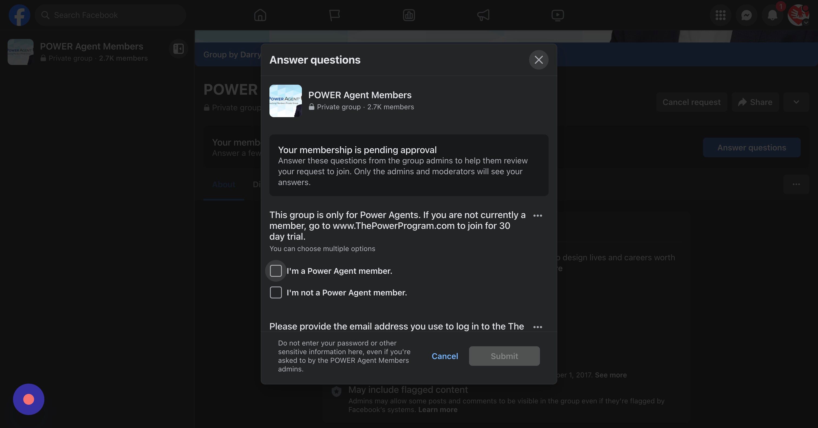818x428 pixels.
Task: Open the nine-dot menu grid icon
Action: coord(720,15)
